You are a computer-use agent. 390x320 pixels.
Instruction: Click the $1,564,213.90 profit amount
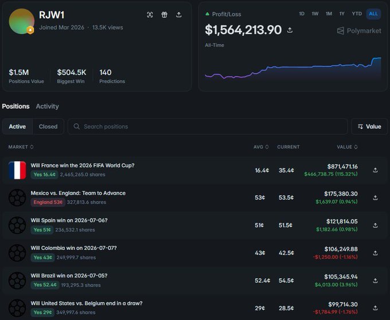(x=243, y=30)
